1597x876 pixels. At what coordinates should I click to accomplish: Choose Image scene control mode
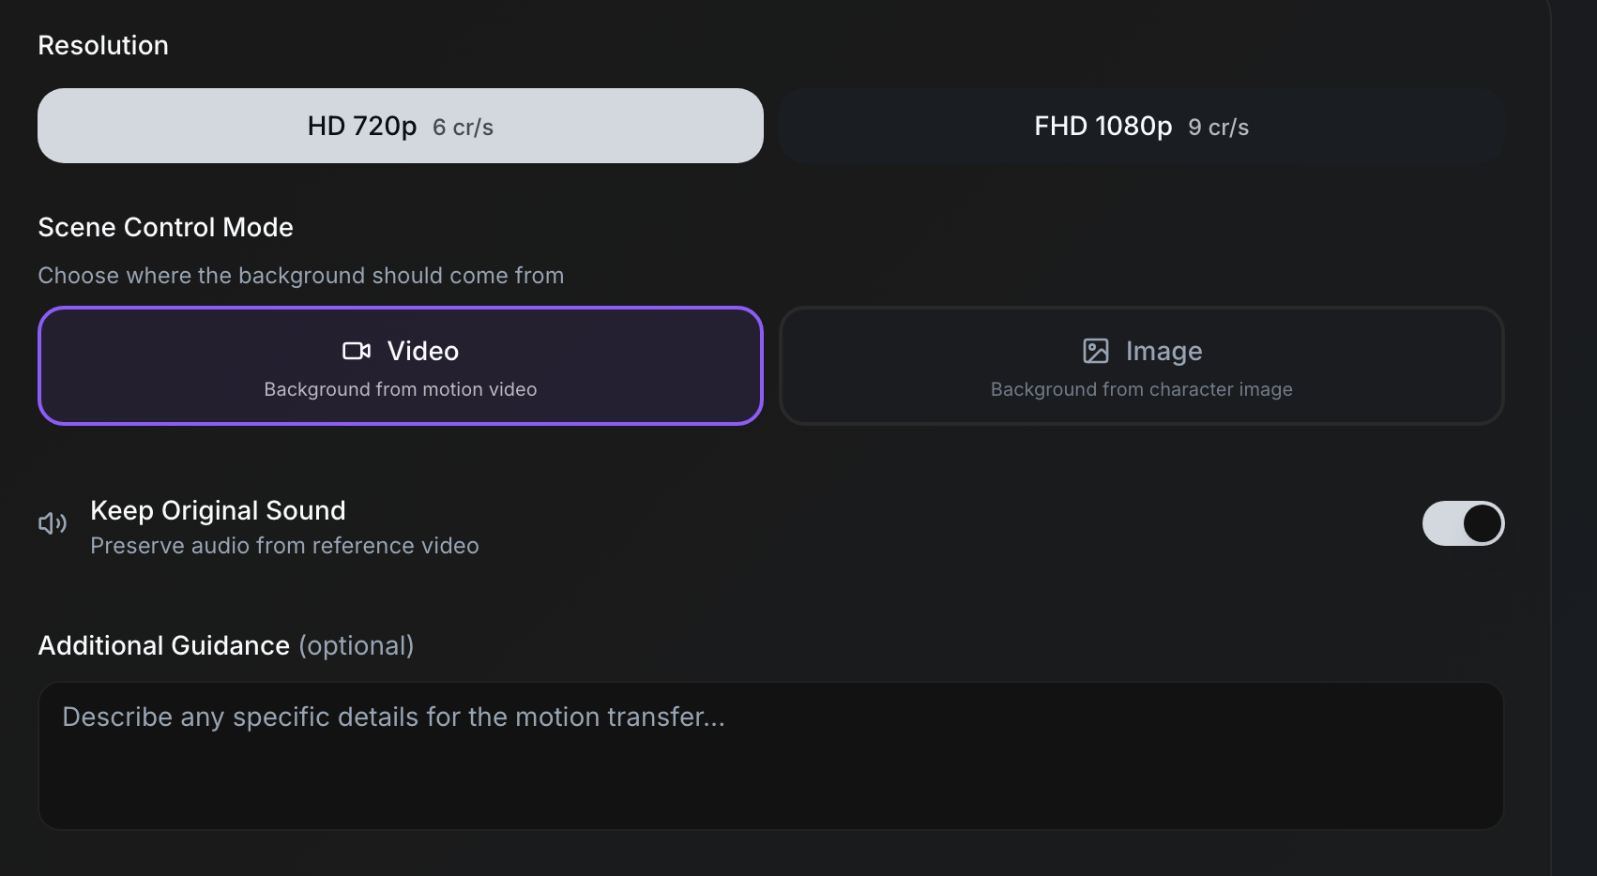1142,366
